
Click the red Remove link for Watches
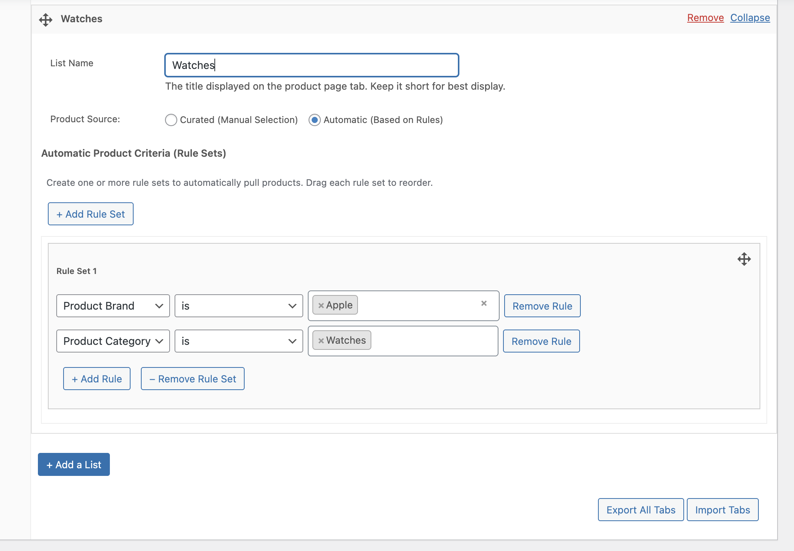click(x=705, y=18)
